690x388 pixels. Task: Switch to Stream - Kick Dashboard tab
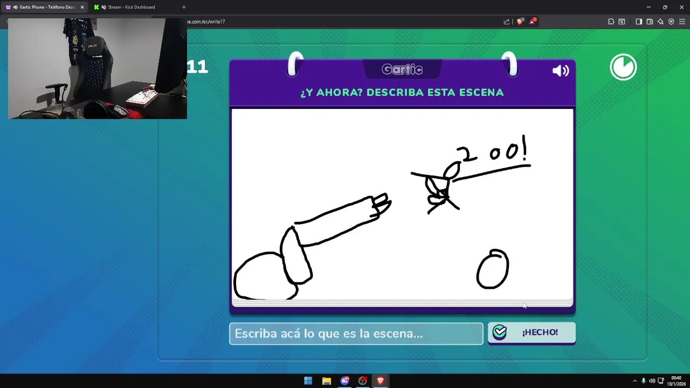tap(131, 7)
